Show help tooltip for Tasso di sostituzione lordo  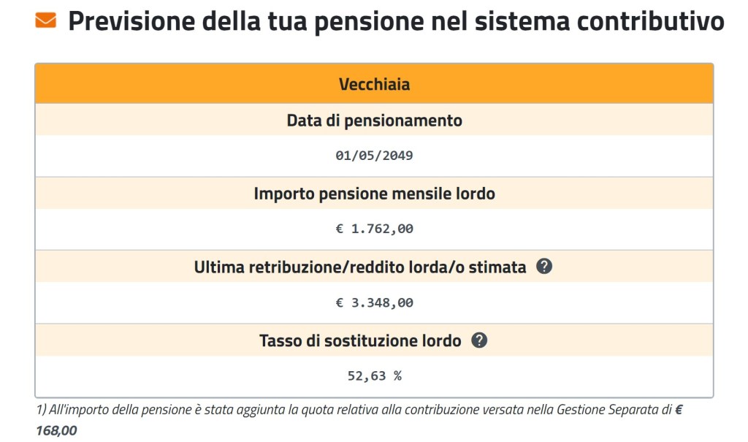(x=478, y=340)
